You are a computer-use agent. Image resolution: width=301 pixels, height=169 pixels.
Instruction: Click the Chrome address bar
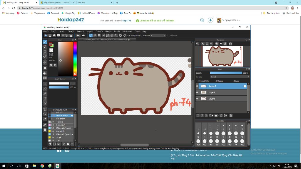(x=153, y=8)
